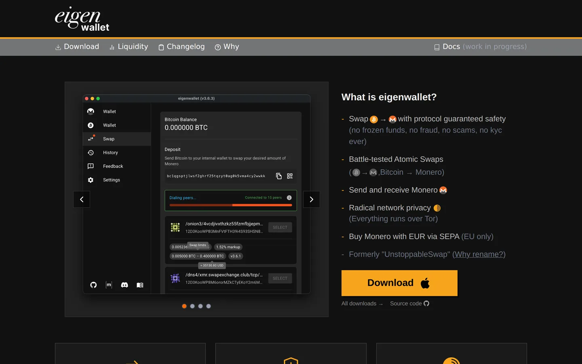Click the onion3 maker identicon
582x364 pixels.
tap(175, 227)
